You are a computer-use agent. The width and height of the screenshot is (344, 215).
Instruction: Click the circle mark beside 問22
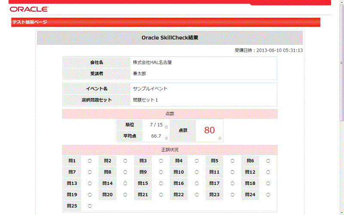coord(197,195)
